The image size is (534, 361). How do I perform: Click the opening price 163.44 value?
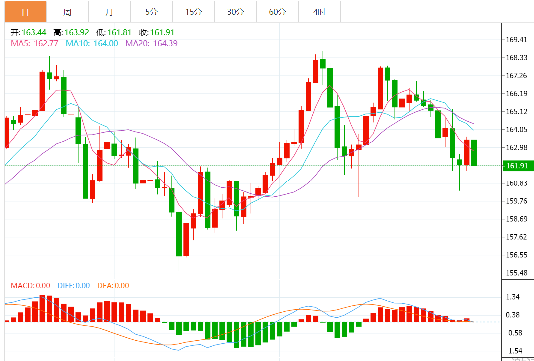point(34,32)
